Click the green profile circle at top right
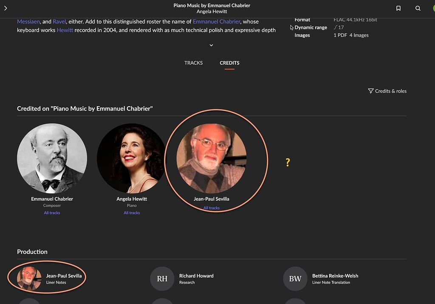Viewport: 435px width, 304px height. [x=432, y=8]
